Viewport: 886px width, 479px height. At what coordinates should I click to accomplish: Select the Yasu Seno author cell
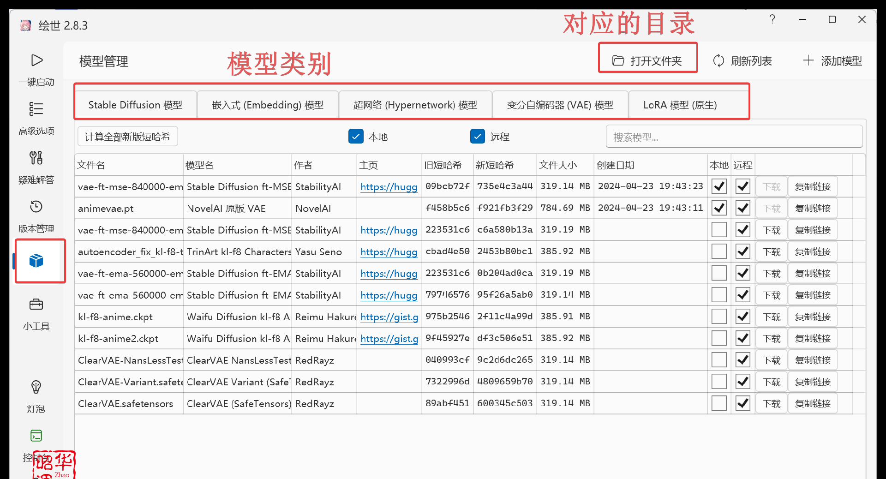coord(324,252)
